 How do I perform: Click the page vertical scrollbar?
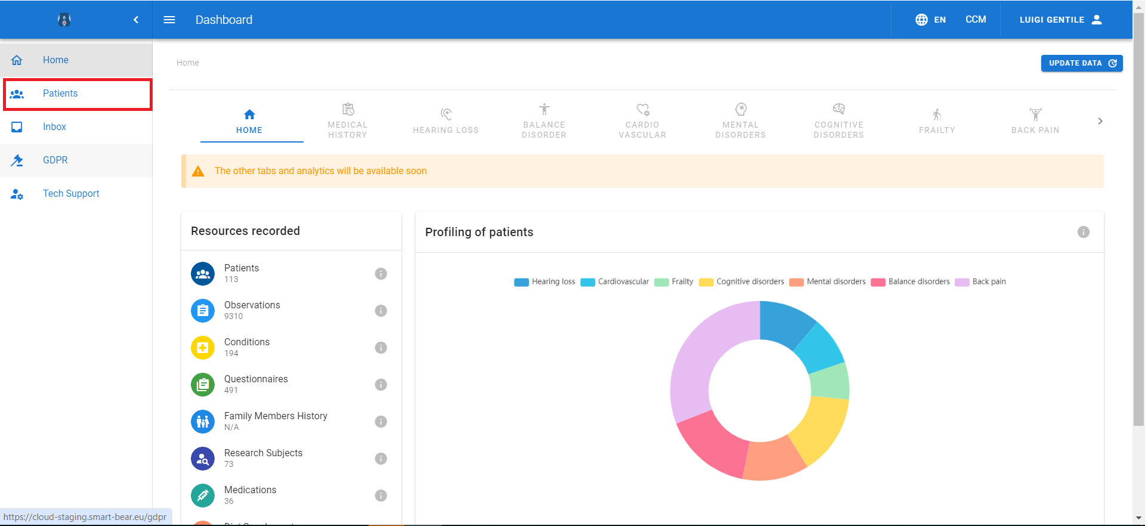[x=1138, y=221]
